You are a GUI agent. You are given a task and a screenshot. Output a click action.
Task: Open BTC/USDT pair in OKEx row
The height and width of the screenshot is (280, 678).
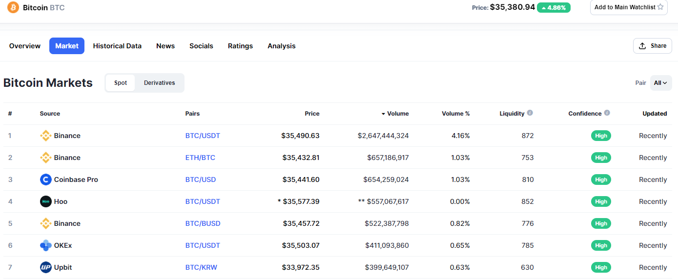pos(203,245)
